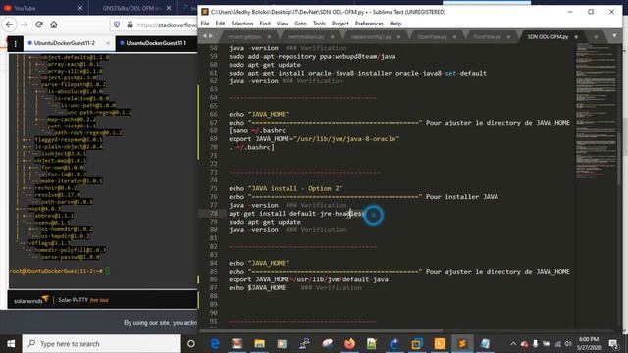The image size is (628, 353).
Task: Open the Project menu
Action: [x=340, y=24]
